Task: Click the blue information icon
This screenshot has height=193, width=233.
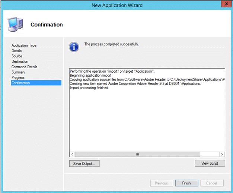Action: 74,47
